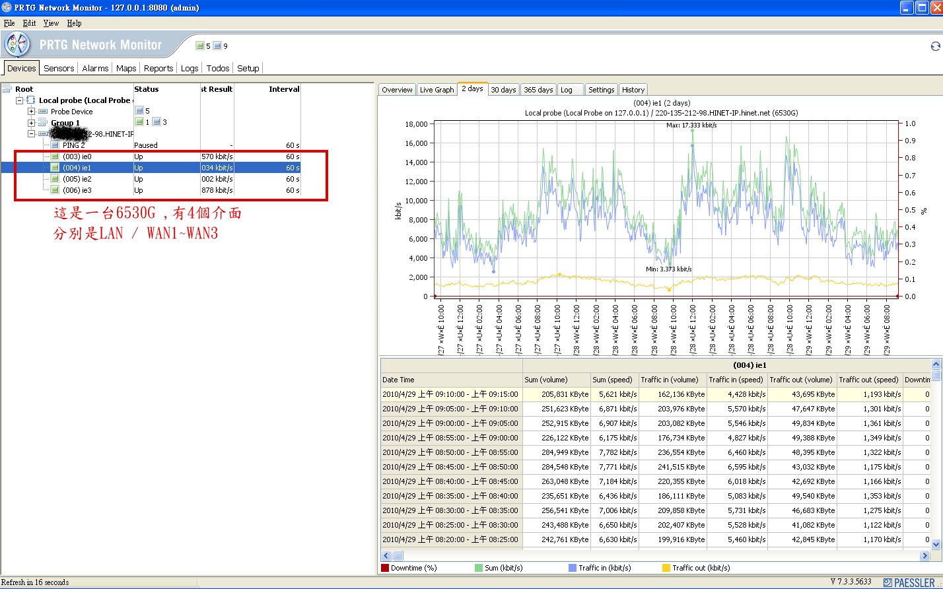Open the Reports tab

click(158, 68)
